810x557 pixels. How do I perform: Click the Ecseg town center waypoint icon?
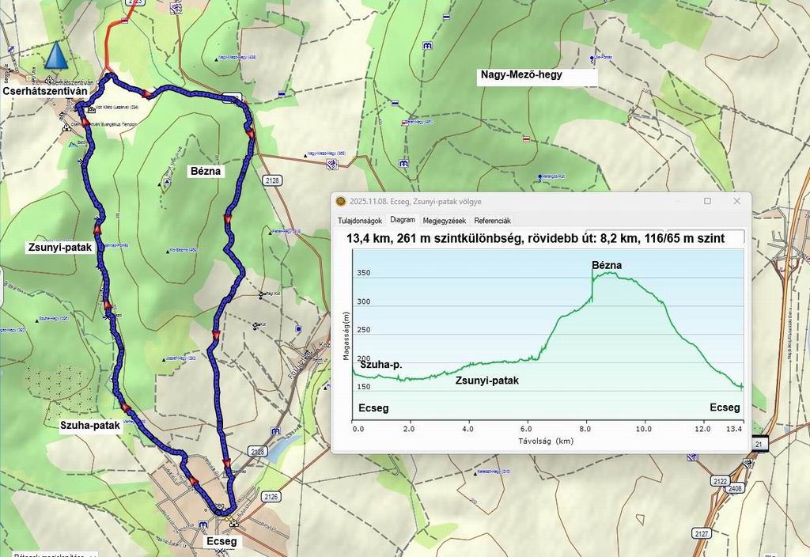click(233, 523)
